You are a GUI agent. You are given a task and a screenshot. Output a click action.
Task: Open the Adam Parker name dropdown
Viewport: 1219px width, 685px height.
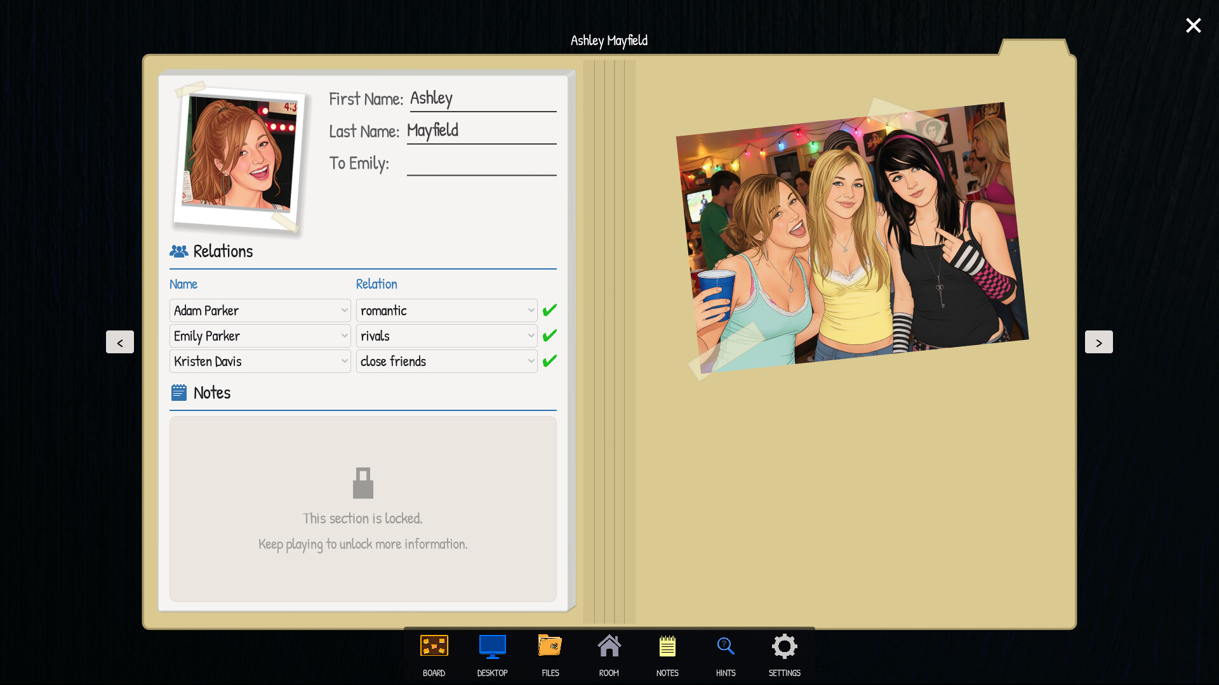click(x=260, y=311)
